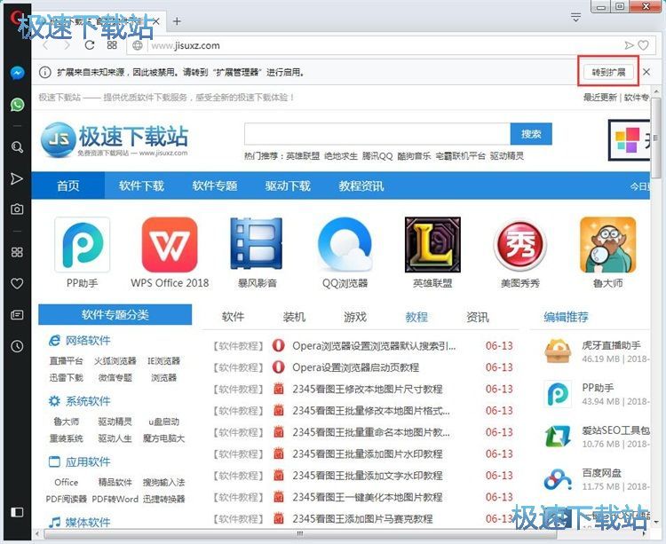Click the 转到扩展 button

(608, 72)
